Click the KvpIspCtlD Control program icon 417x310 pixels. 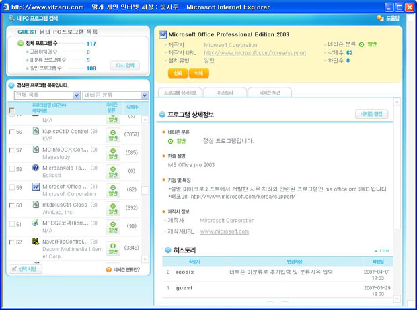point(36,131)
